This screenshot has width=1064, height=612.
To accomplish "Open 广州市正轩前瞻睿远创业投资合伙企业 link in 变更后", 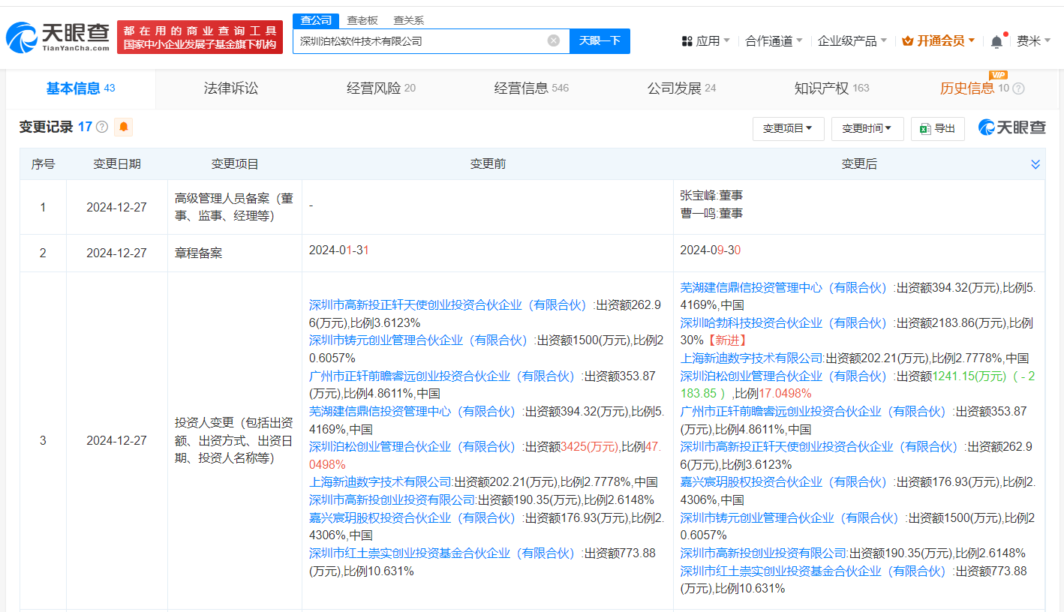I will [816, 411].
